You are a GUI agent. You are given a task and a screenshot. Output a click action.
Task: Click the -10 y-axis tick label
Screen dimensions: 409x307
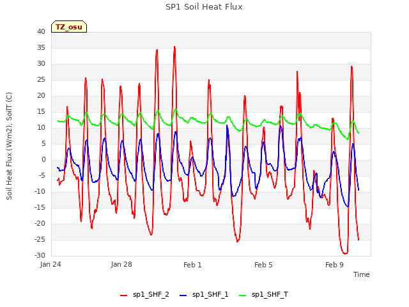(40, 191)
